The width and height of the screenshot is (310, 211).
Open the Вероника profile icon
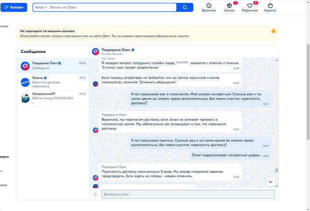pyautogui.click(x=209, y=8)
